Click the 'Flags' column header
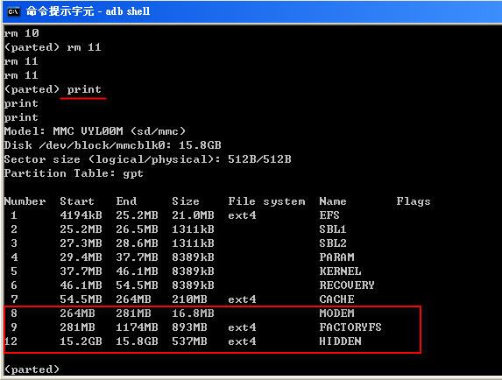Viewport: 502px width, 380px height. click(x=414, y=201)
